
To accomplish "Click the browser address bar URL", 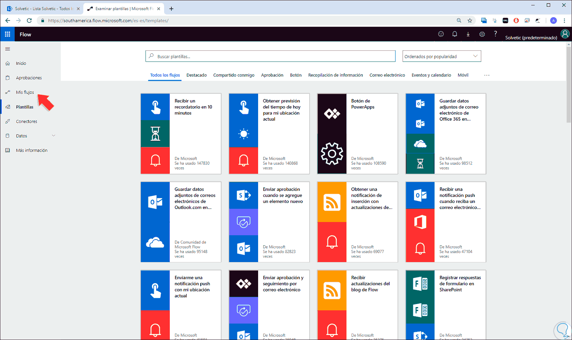I will (108, 21).
